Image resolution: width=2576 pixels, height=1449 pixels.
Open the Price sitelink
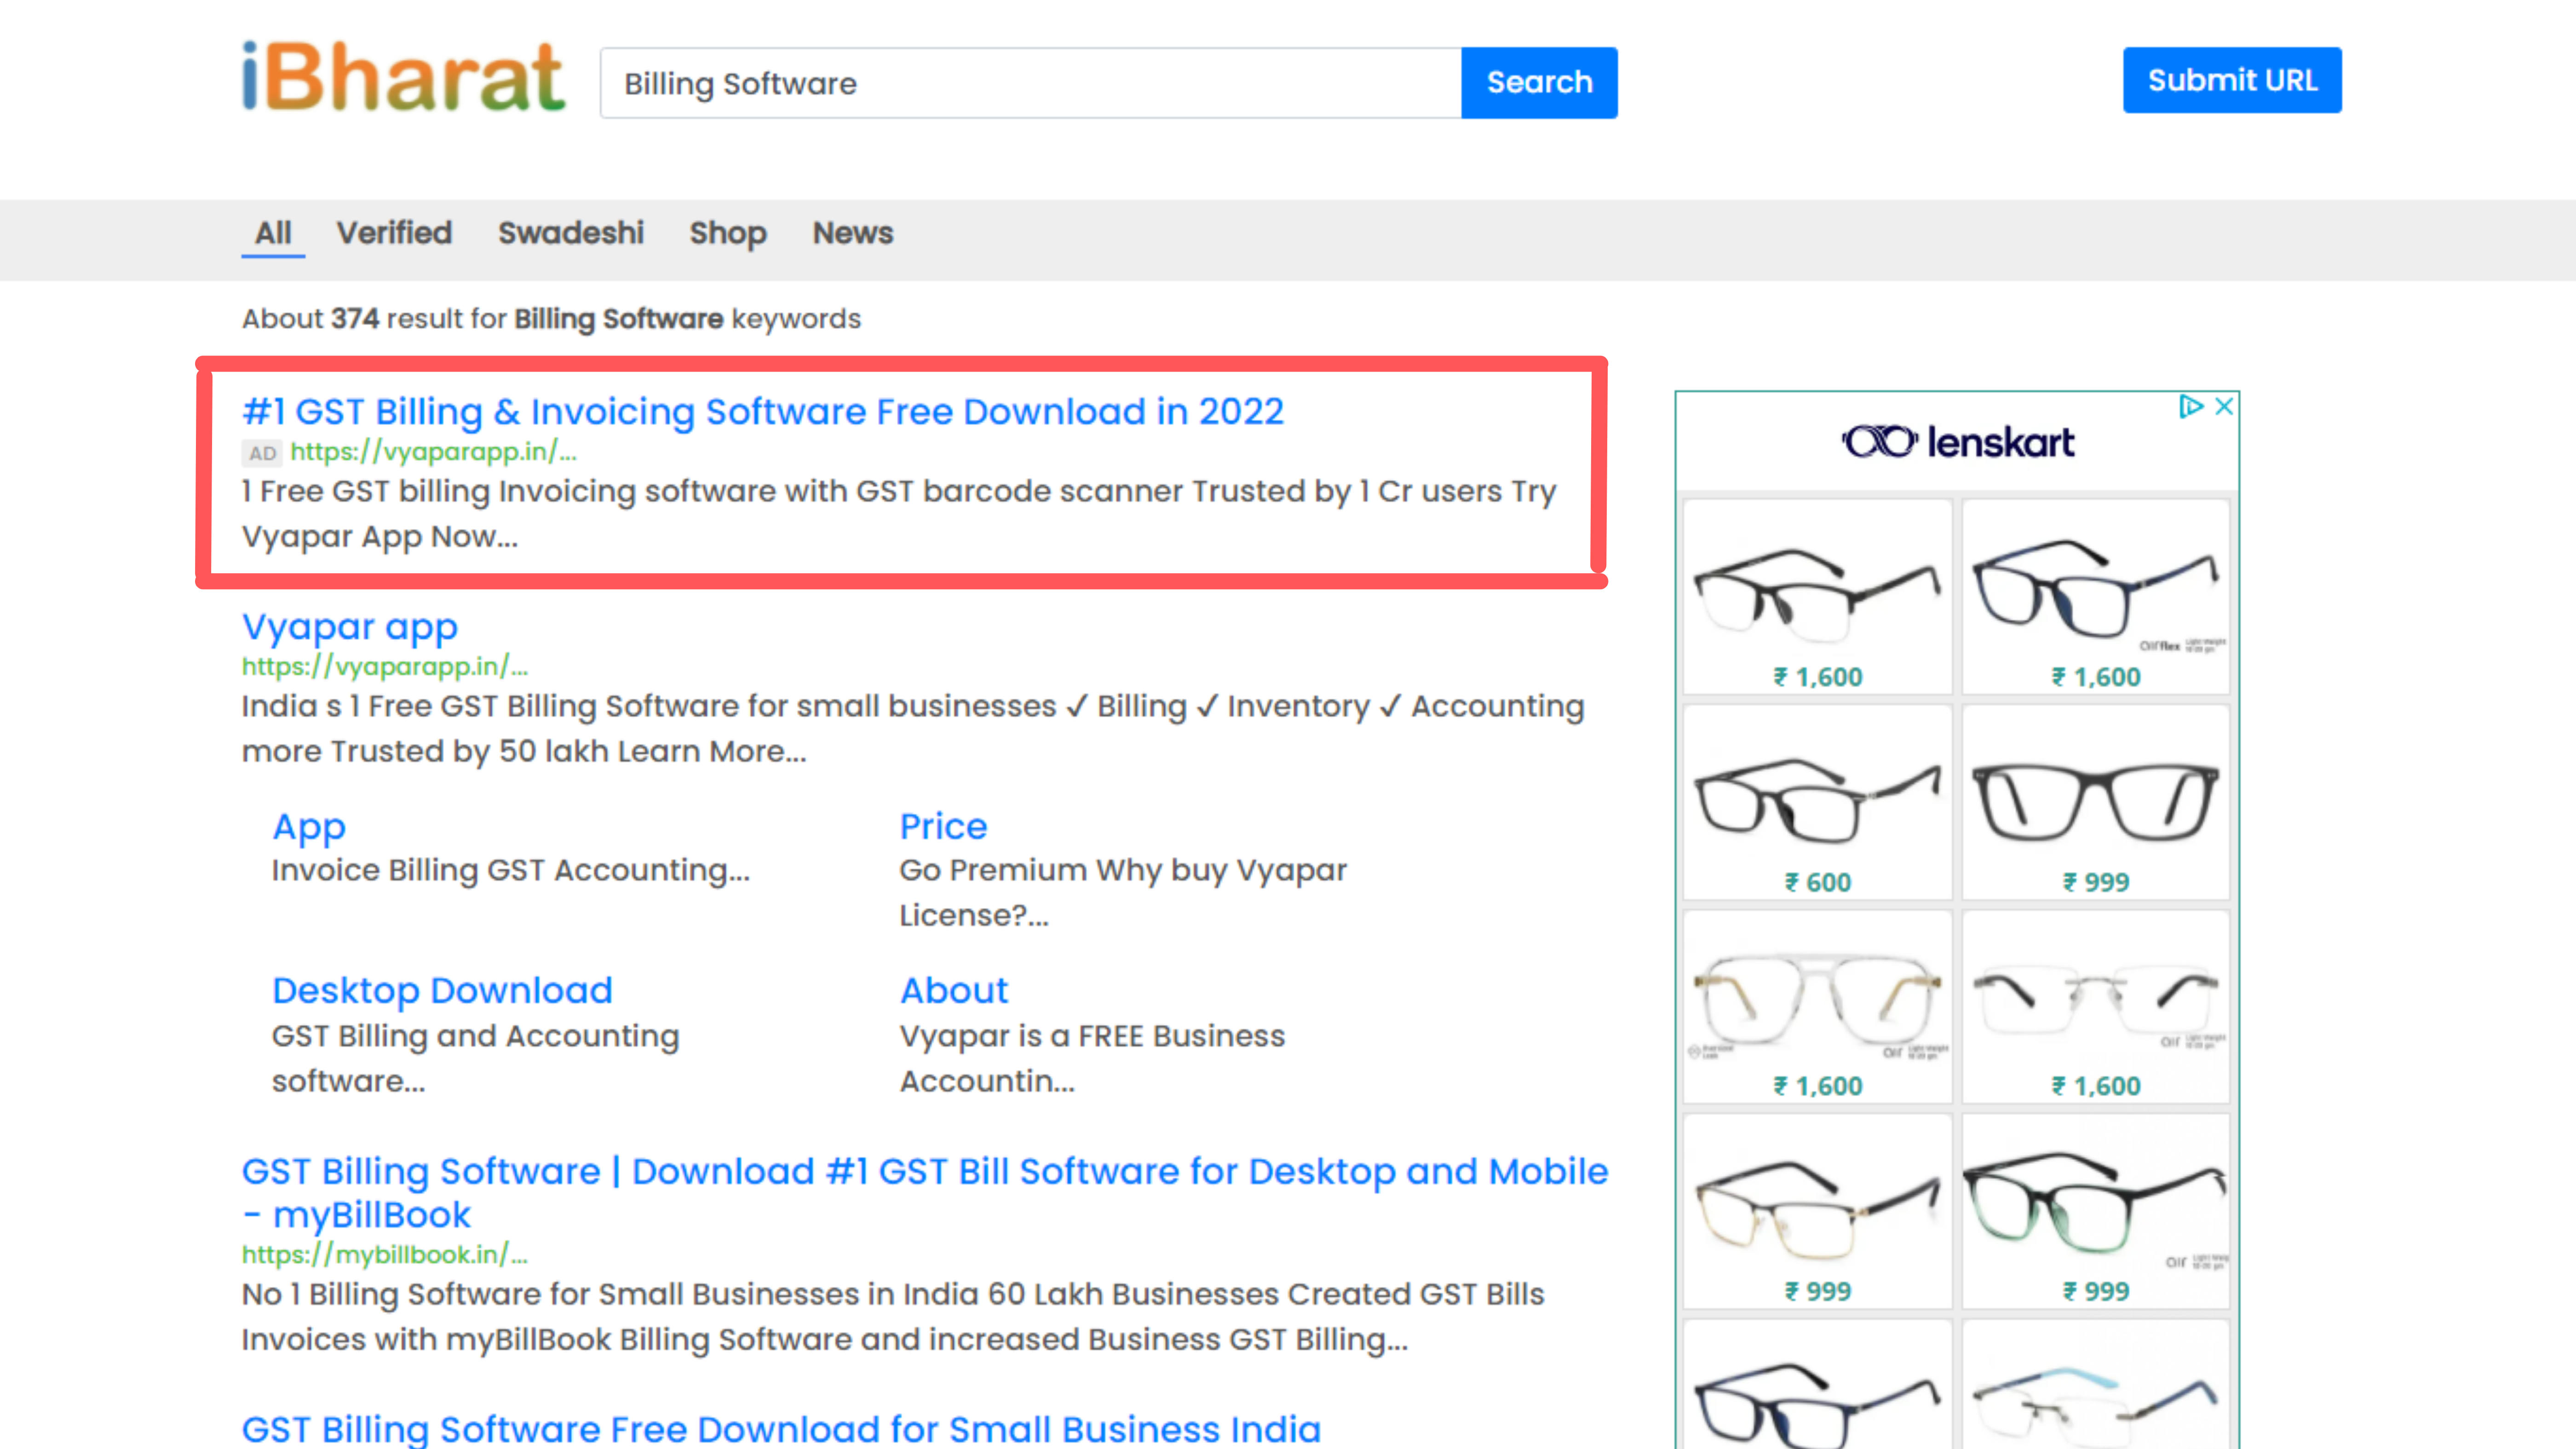(943, 826)
